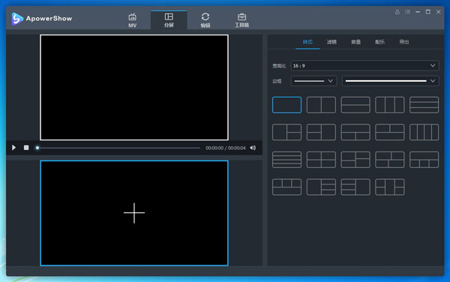Select layout with wide top and three bottom panes
Image resolution: width=450 pixels, height=282 pixels.
click(x=424, y=160)
